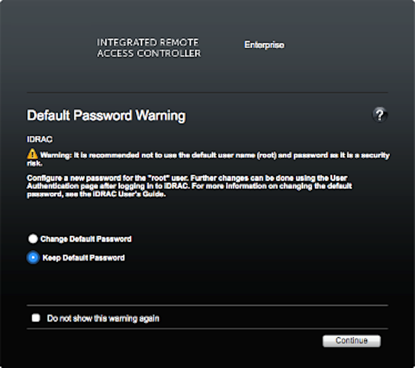Enable the Do not show this warning checkbox
The width and height of the screenshot is (415, 368).
click(36, 318)
